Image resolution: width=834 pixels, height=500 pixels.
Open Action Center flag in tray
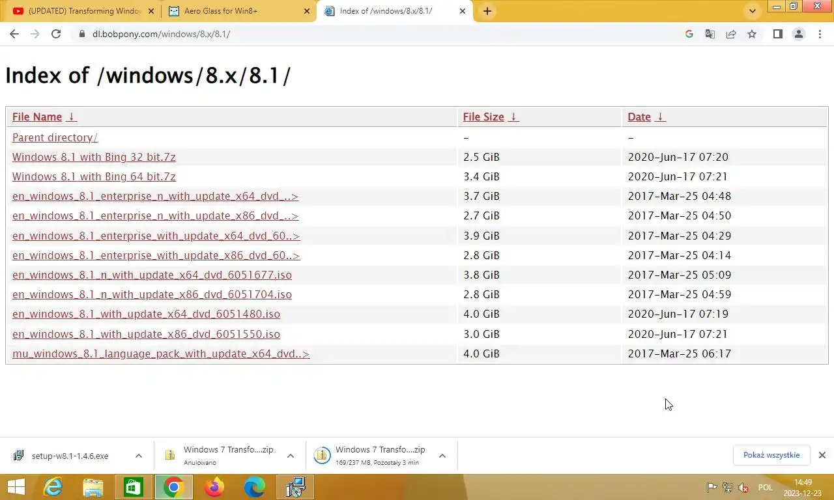point(712,488)
